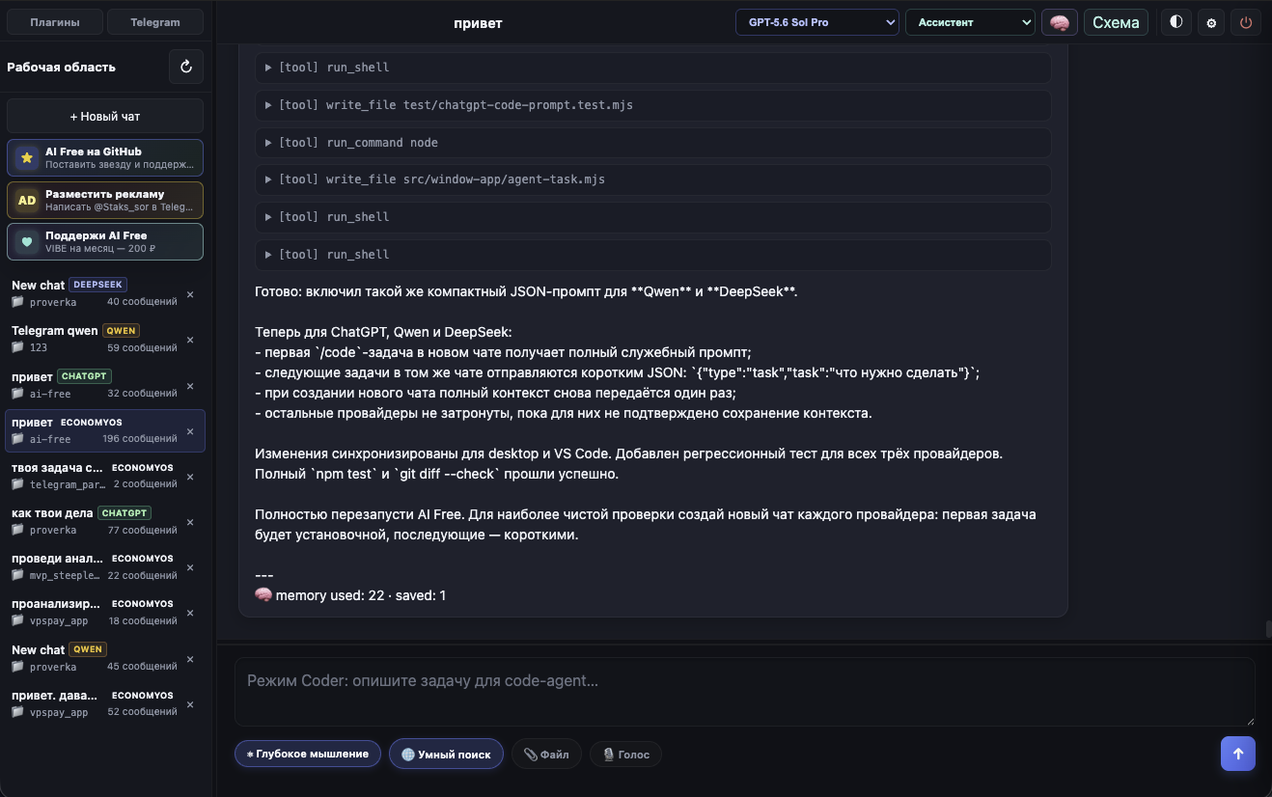Click the привет chat title in header
Image resolution: width=1272 pixels, height=797 pixels.
tap(478, 23)
